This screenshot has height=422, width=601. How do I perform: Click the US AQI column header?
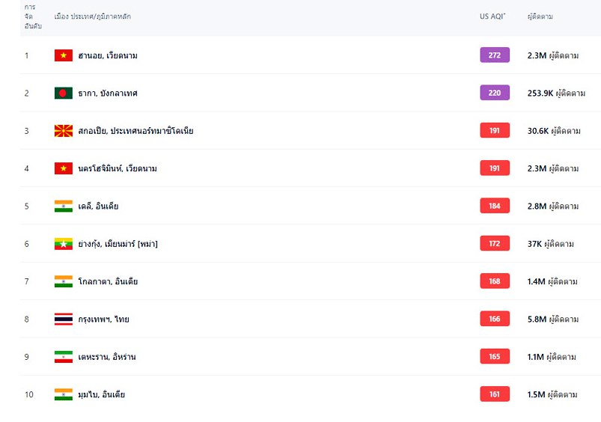point(492,16)
